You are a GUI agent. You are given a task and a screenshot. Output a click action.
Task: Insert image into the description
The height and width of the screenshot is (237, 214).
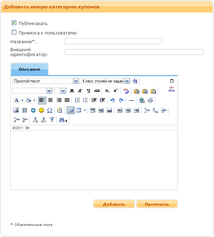click(16, 110)
